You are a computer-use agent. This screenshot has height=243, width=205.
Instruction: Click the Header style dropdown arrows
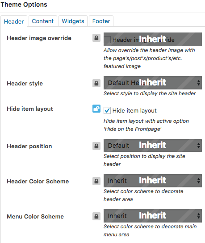pos(198,83)
